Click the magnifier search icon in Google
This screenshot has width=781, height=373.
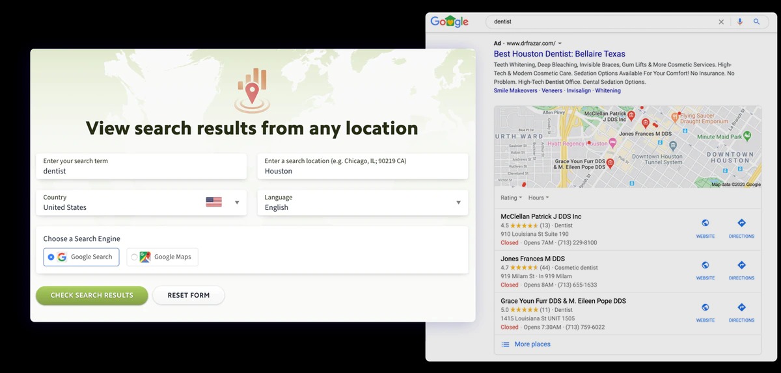(x=756, y=21)
